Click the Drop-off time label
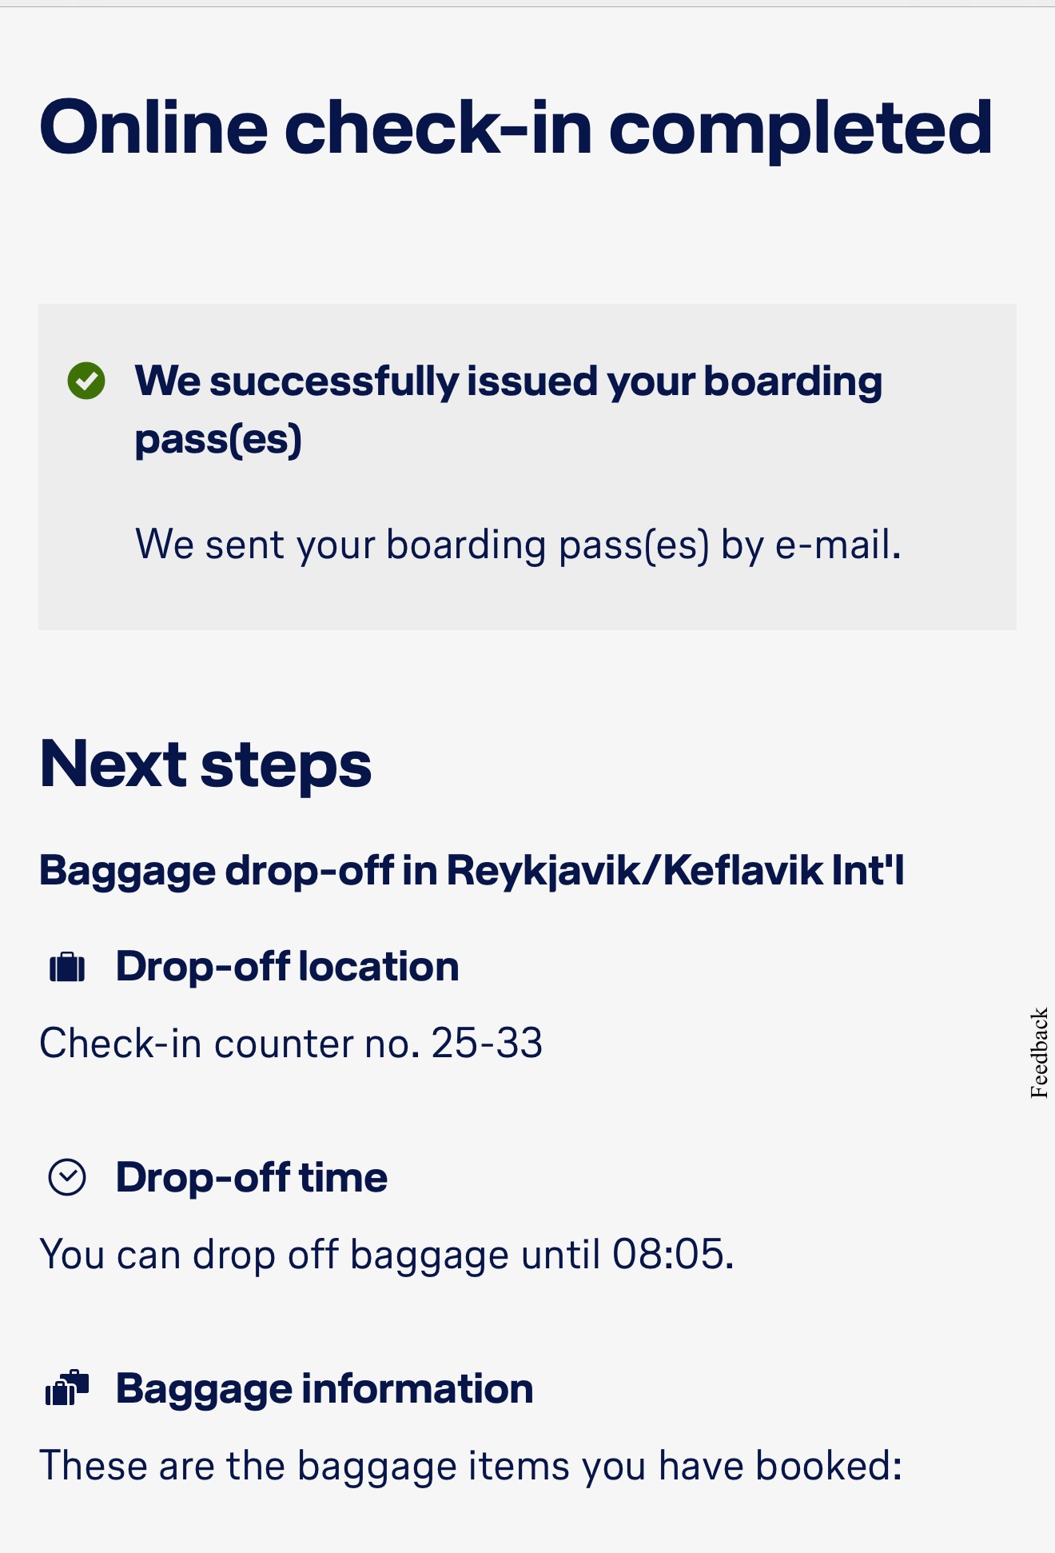1055x1553 pixels. [251, 1178]
